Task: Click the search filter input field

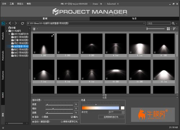Action: pyautogui.click(x=159, y=23)
